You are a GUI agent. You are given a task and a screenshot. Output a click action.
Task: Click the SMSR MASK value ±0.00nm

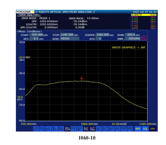pos(93,18)
